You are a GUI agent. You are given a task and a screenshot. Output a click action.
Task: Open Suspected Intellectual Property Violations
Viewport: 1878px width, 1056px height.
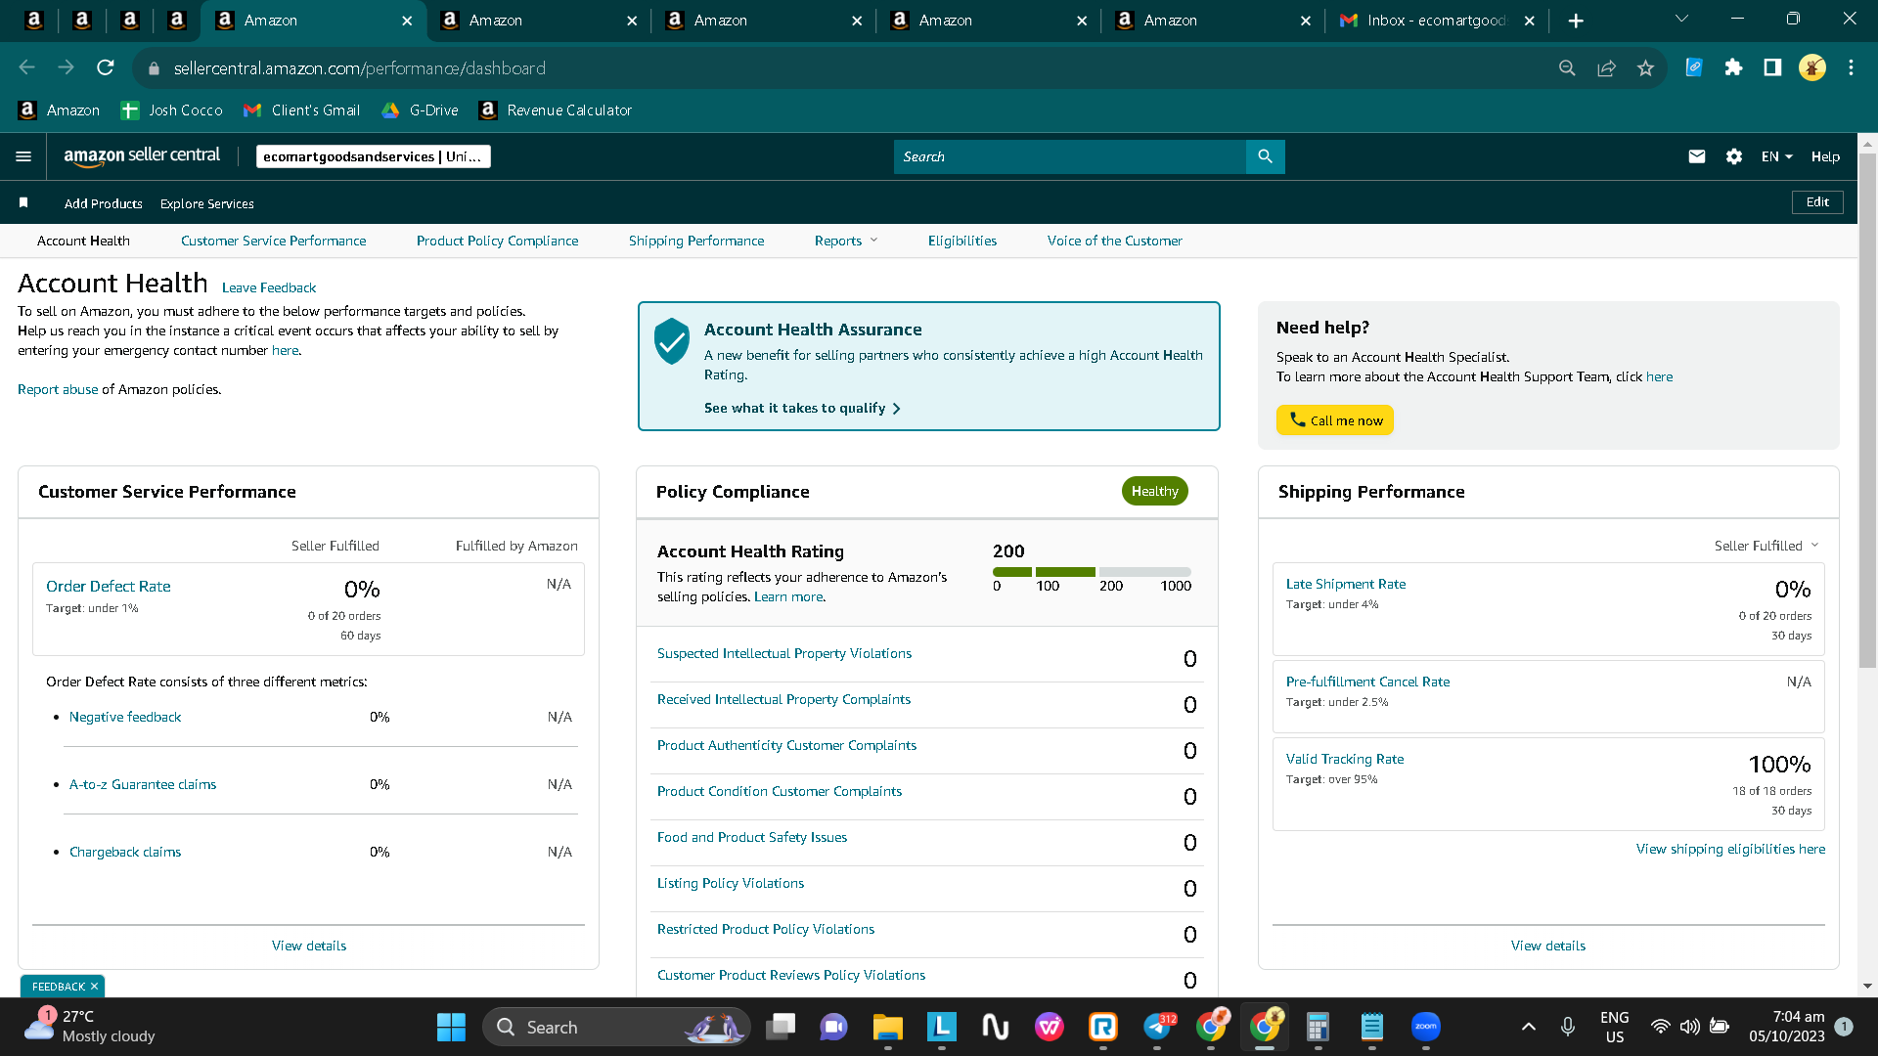pos(784,653)
